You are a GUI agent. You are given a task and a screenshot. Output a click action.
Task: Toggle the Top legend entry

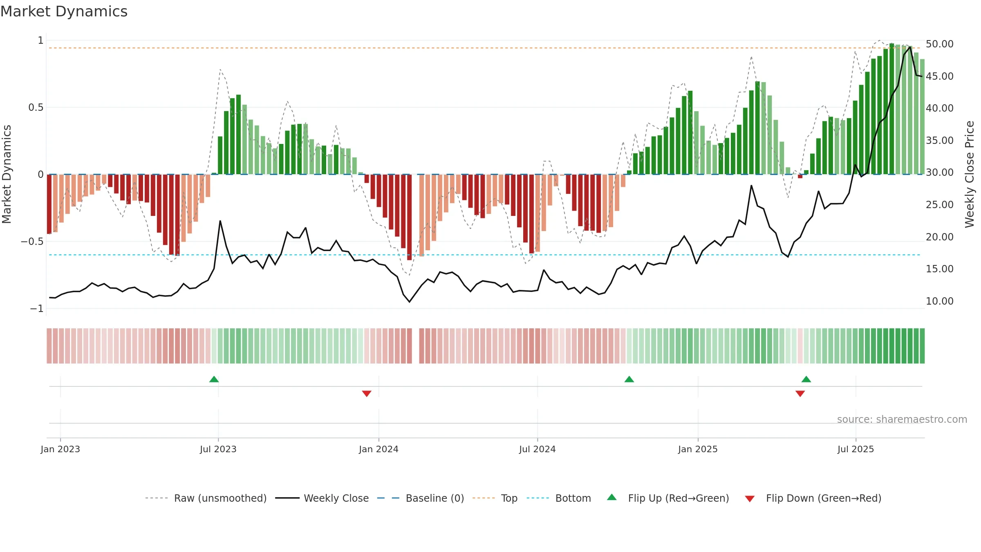tap(495, 498)
